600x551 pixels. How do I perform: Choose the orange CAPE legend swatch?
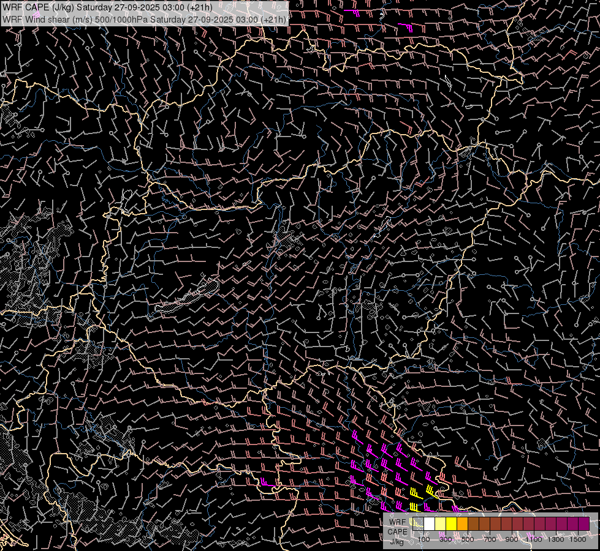pos(463,523)
